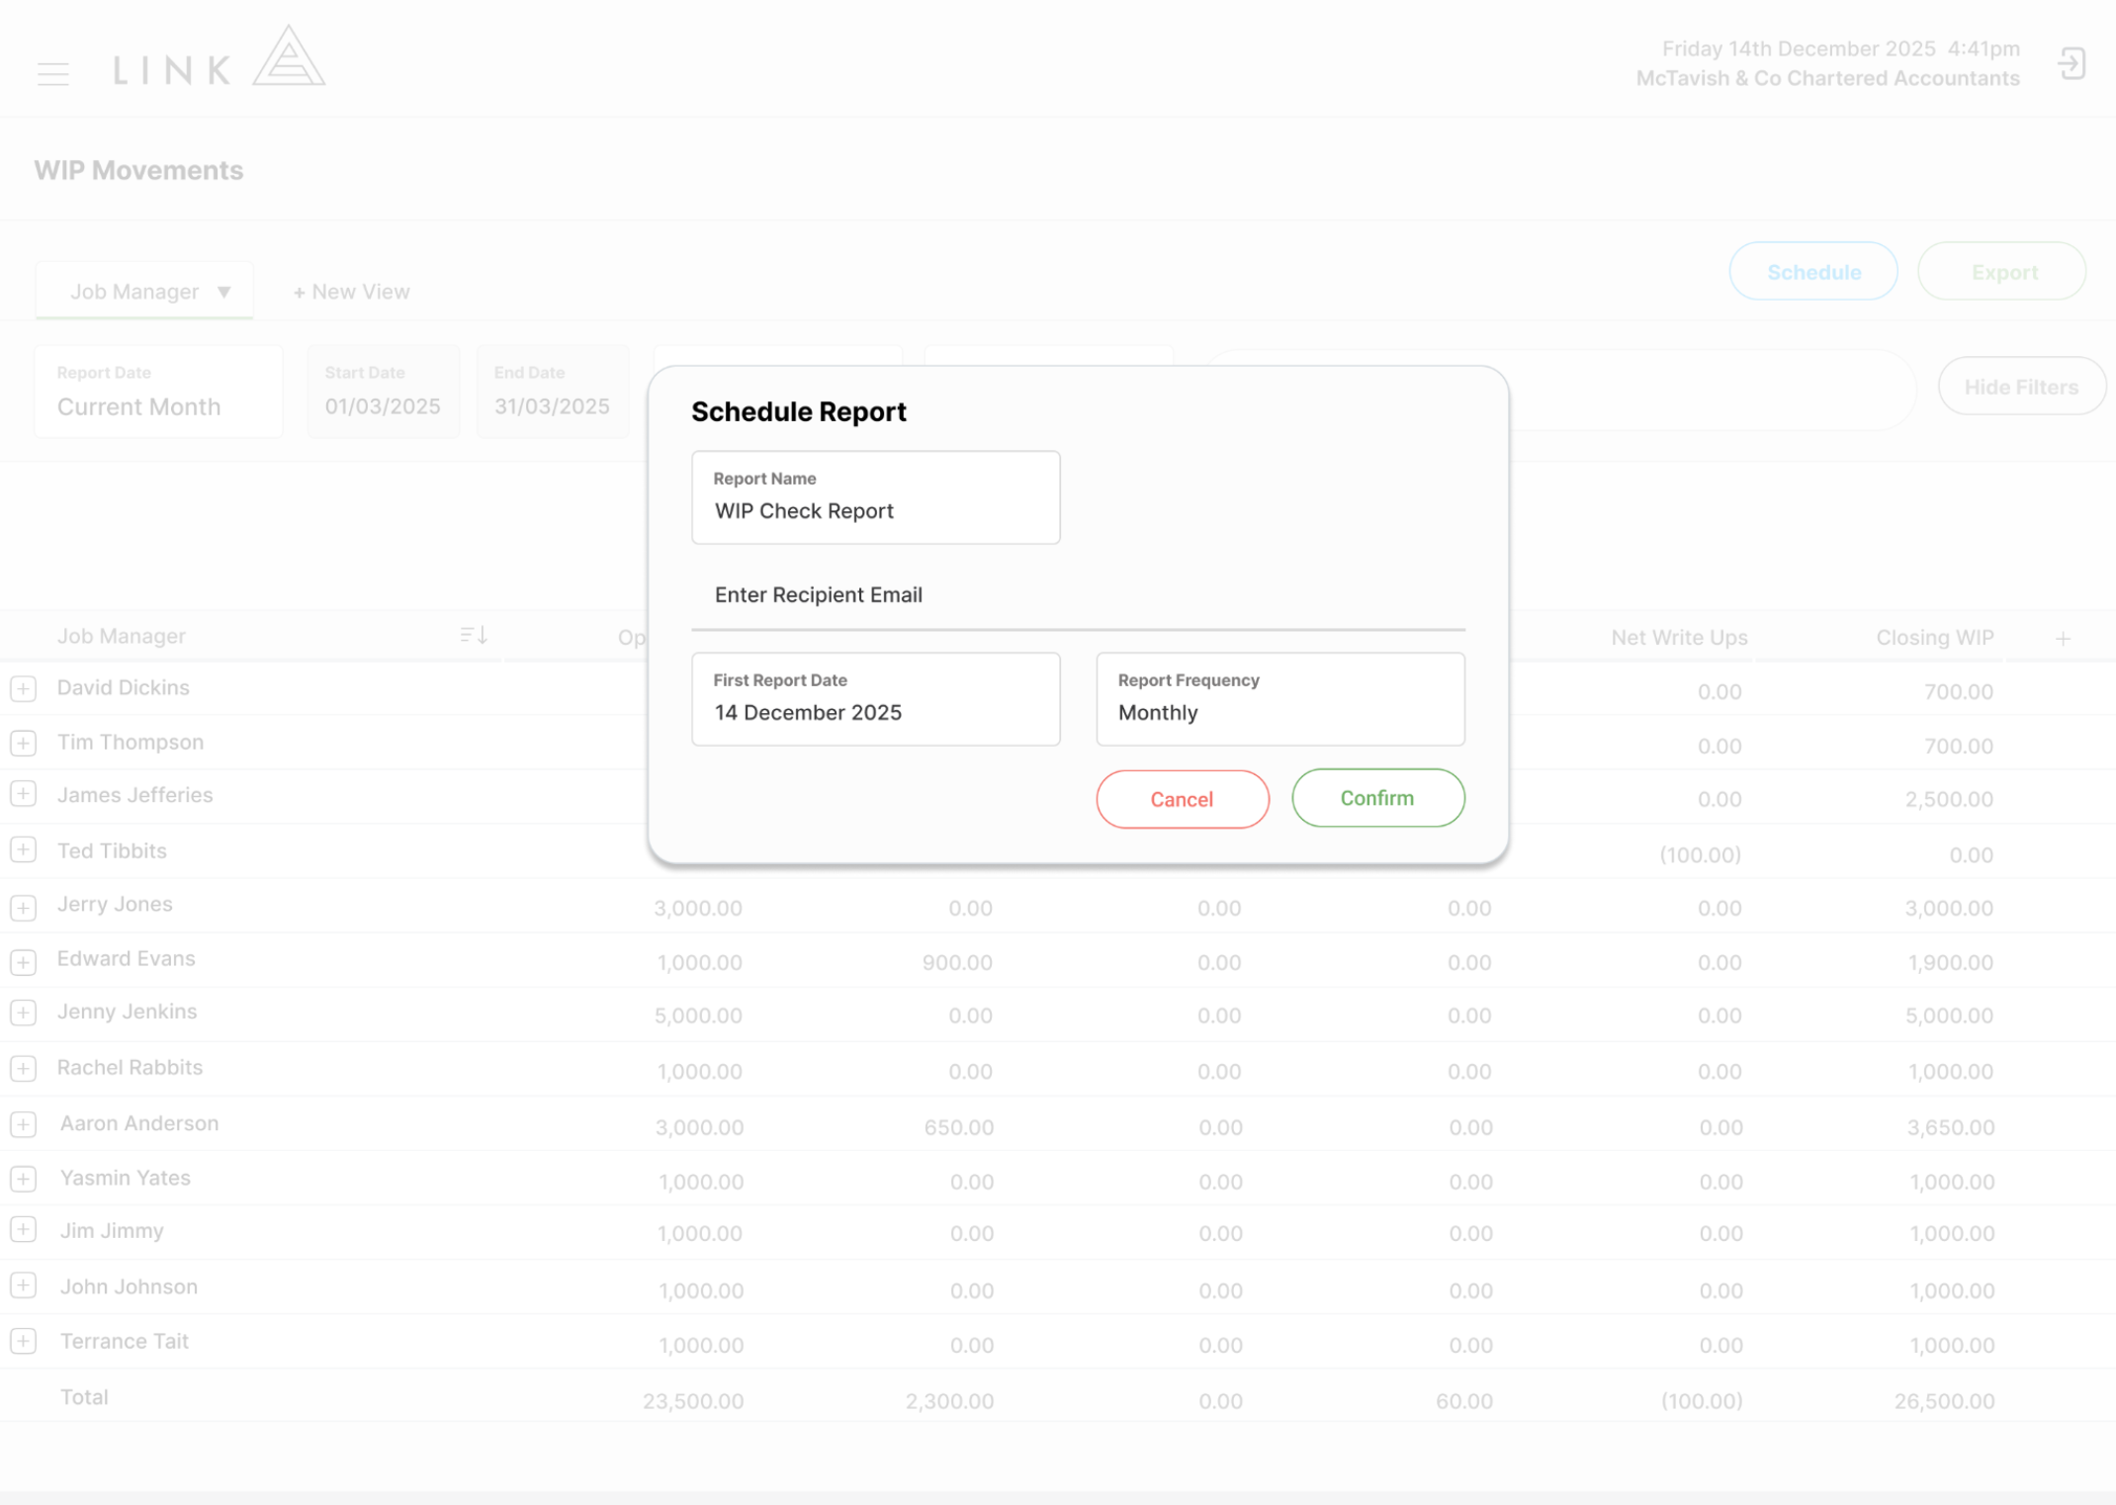Click James Jefferies' 2,500.00 closing WIP
This screenshot has height=1505, width=2116.
(x=1949, y=799)
